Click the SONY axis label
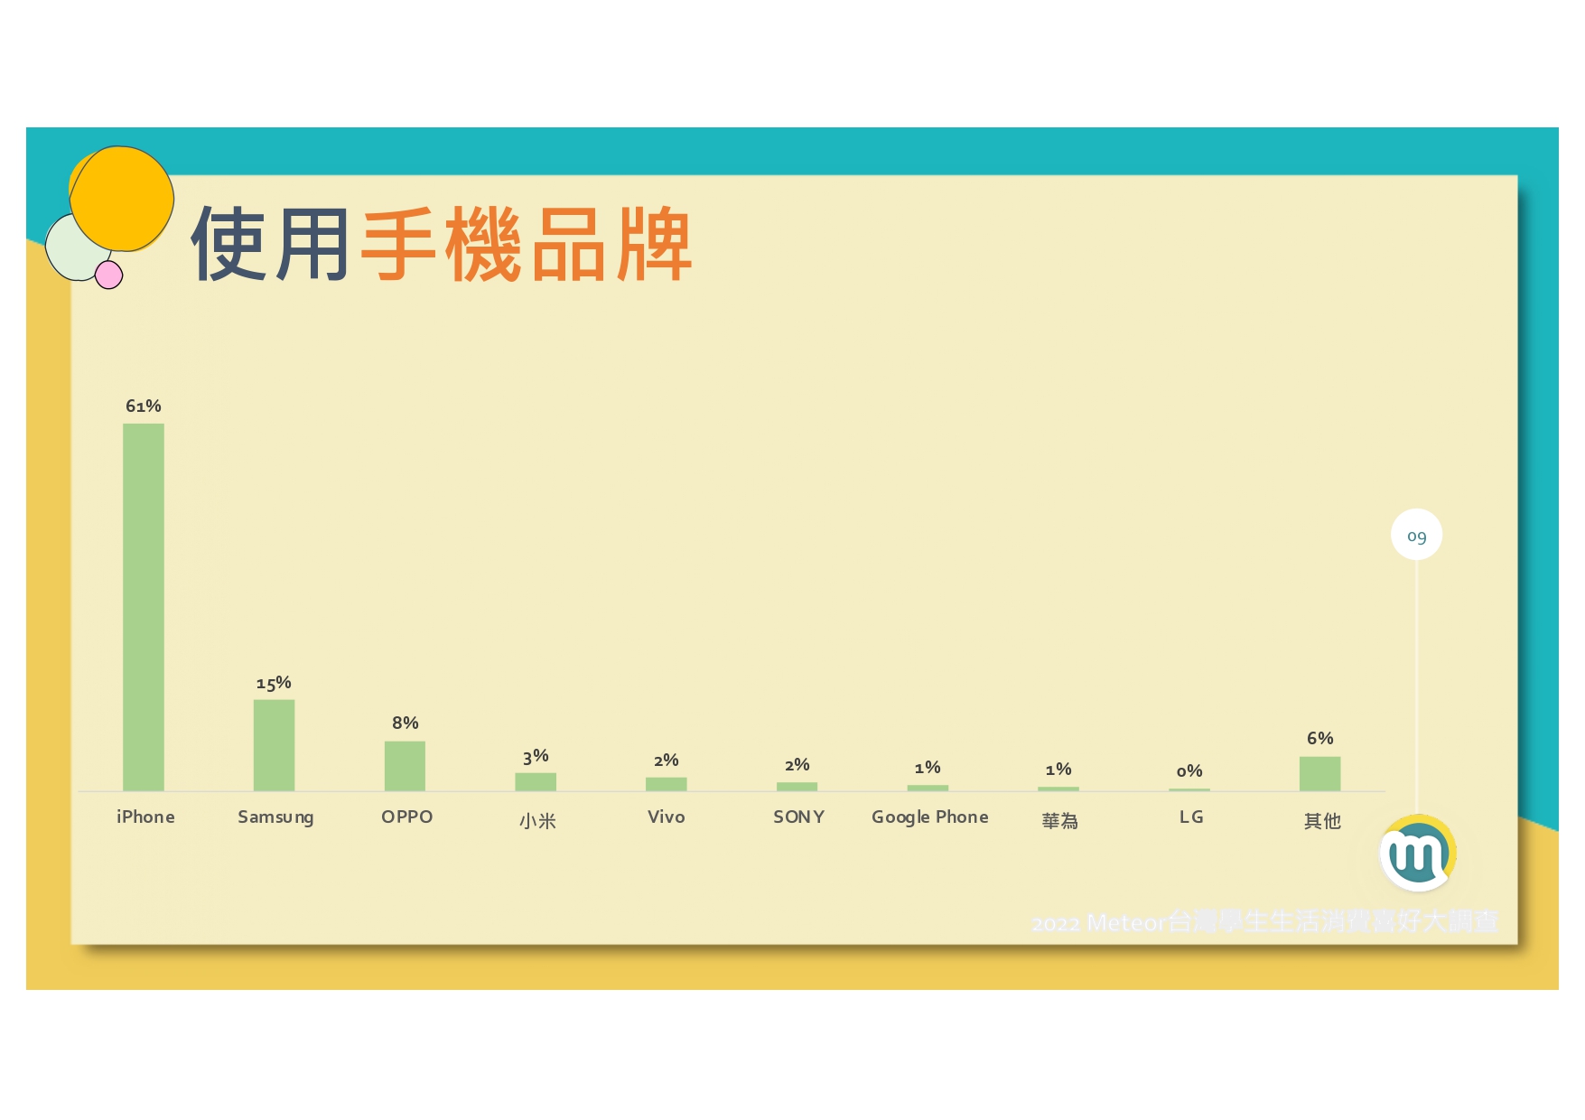The height and width of the screenshot is (1120, 1585). [x=799, y=817]
